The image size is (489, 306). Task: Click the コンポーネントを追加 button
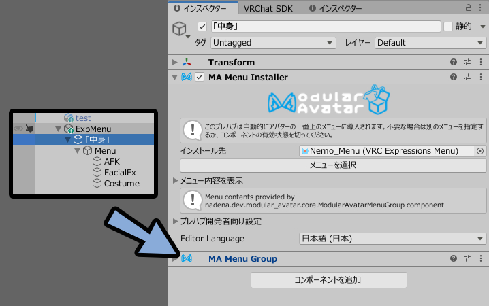[x=329, y=280]
